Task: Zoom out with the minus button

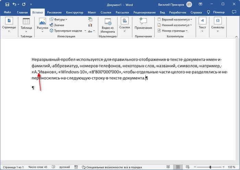Action: pos(195,167)
